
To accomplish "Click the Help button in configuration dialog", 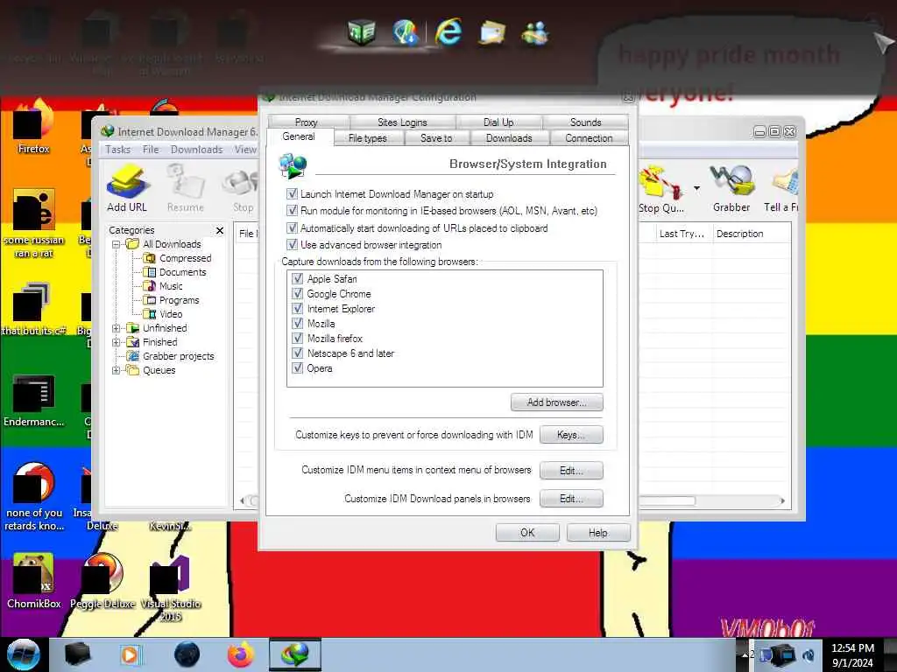I will (597, 533).
